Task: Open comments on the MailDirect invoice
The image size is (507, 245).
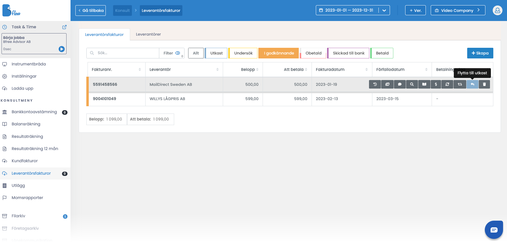Action: pyautogui.click(x=400, y=84)
